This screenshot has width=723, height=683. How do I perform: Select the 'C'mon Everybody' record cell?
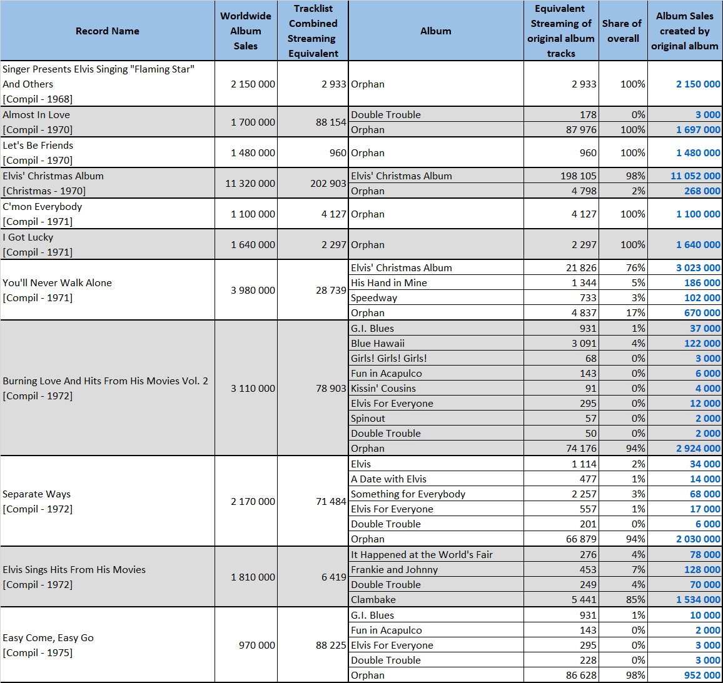click(108, 214)
